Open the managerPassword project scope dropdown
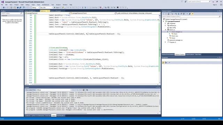This screenshot has height=125, width=223. click(47, 13)
